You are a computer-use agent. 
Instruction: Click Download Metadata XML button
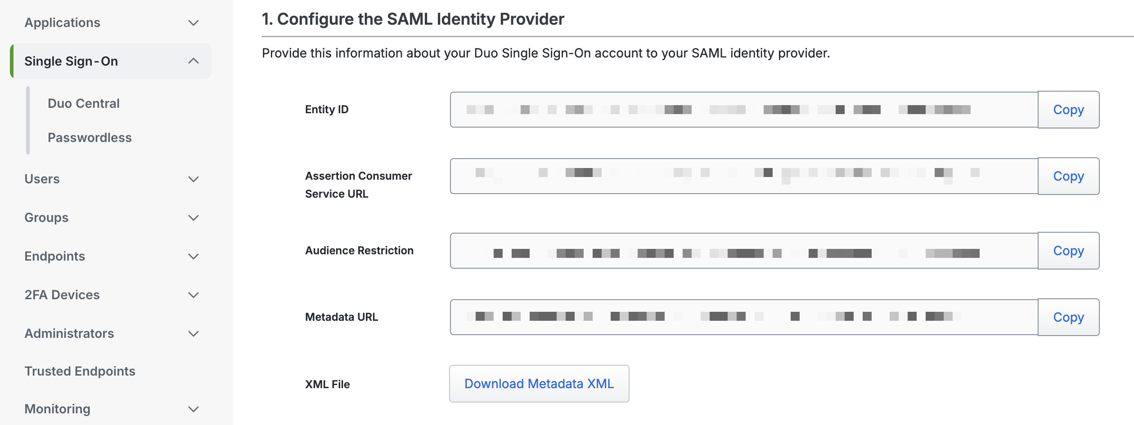pos(539,384)
